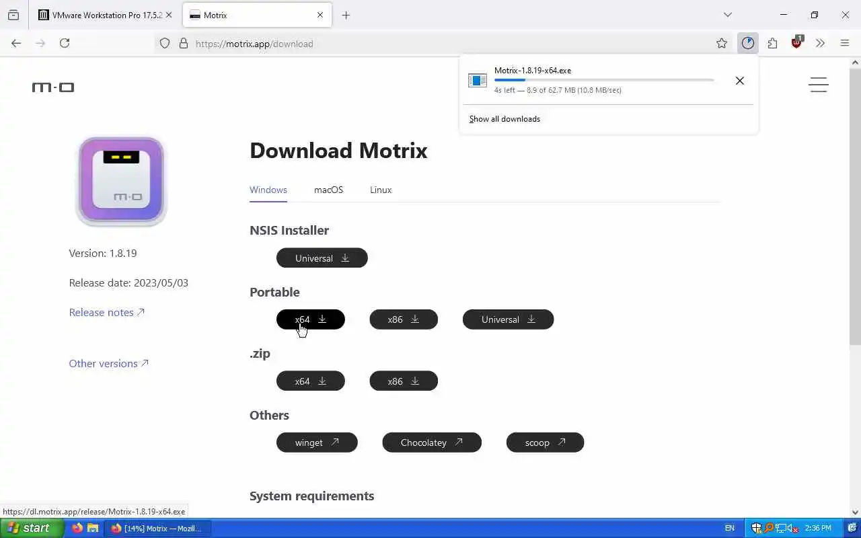Switch to the Linux tab
861x538 pixels.
(x=381, y=190)
